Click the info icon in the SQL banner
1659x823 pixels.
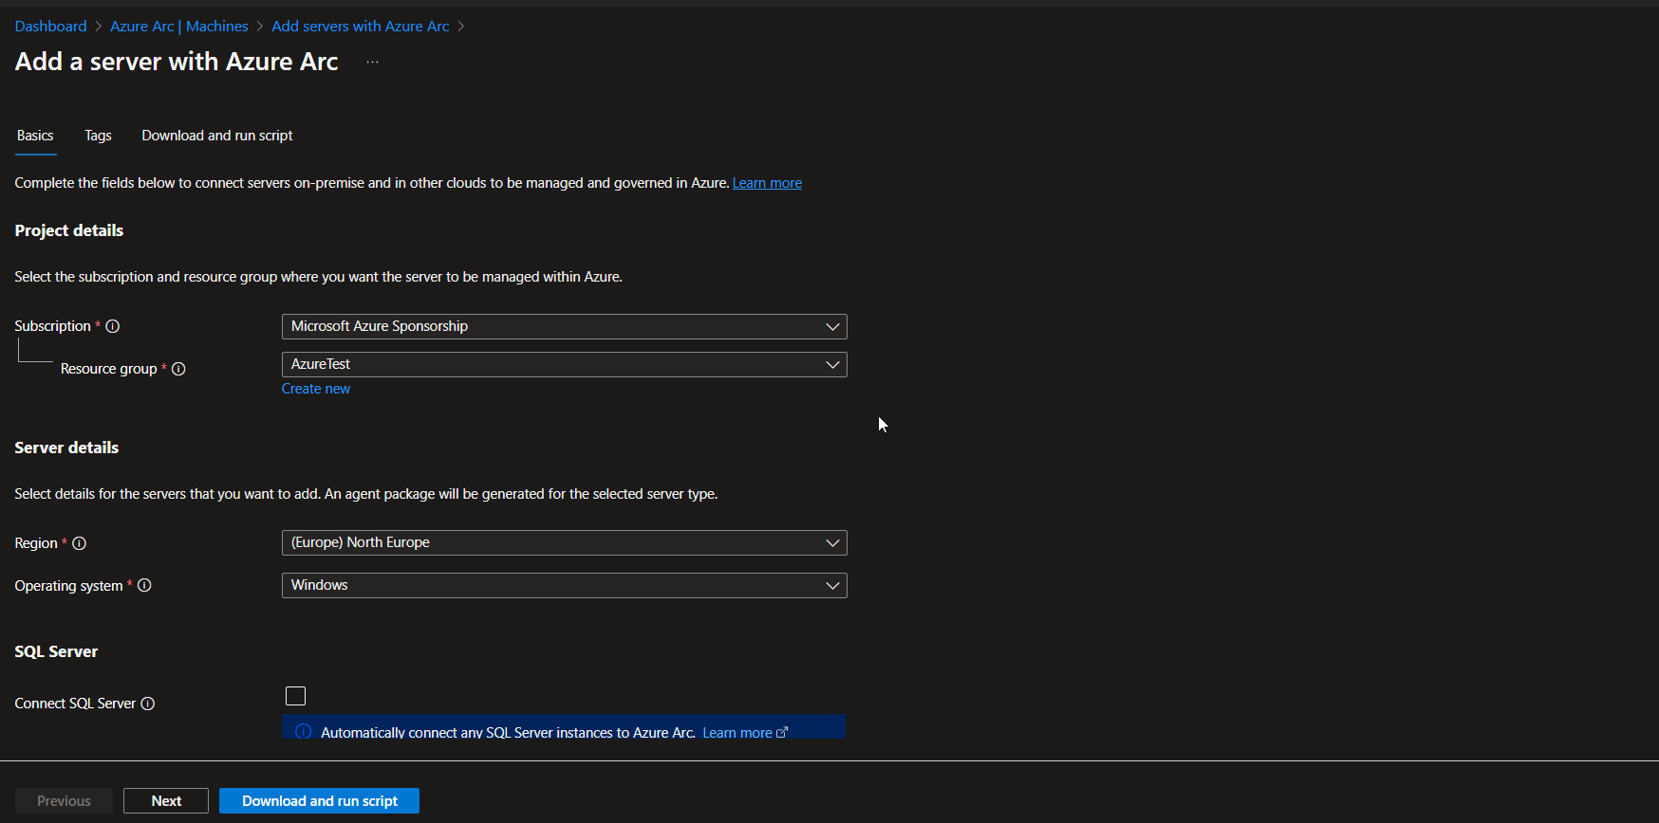[x=304, y=732]
